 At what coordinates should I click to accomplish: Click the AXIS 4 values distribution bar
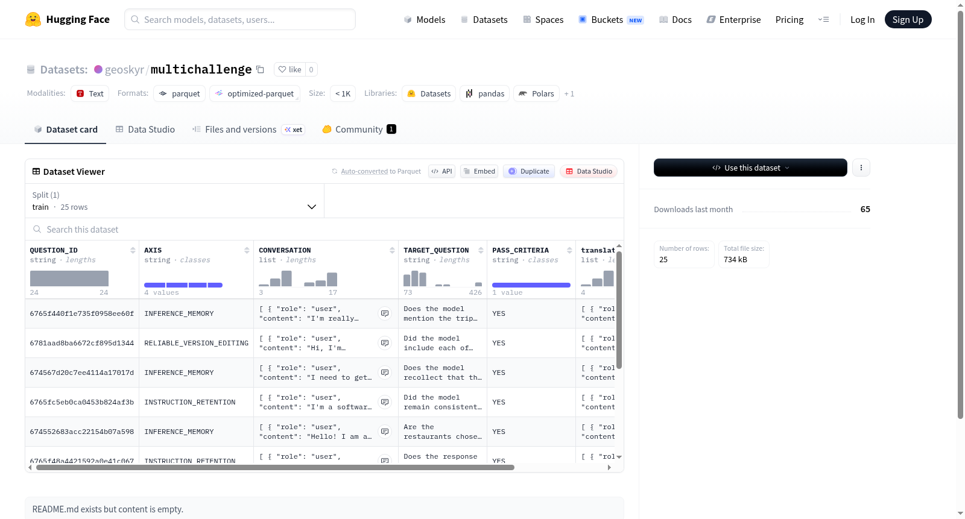[183, 285]
